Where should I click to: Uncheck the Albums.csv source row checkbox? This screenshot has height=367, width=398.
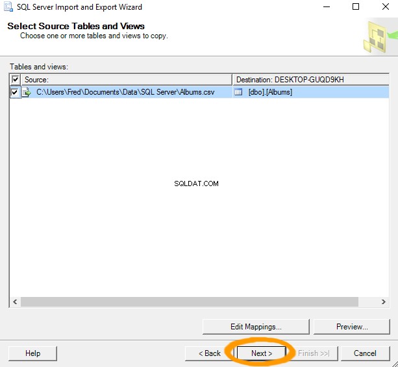[15, 92]
